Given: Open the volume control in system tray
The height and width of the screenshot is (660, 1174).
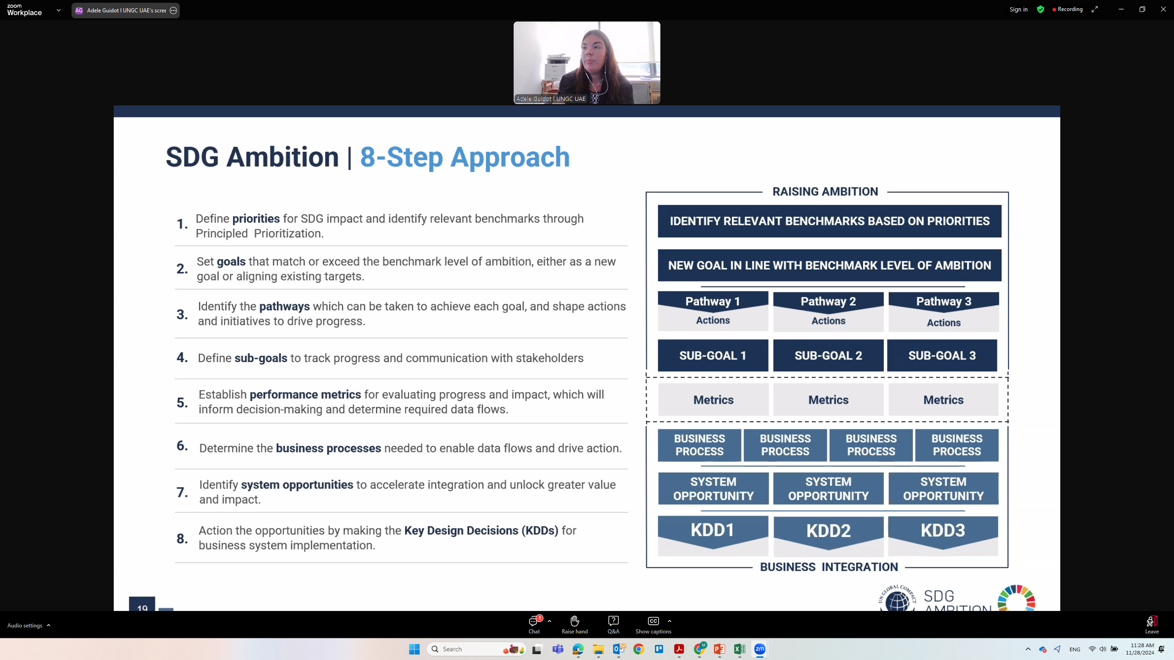Looking at the screenshot, I should pos(1102,649).
